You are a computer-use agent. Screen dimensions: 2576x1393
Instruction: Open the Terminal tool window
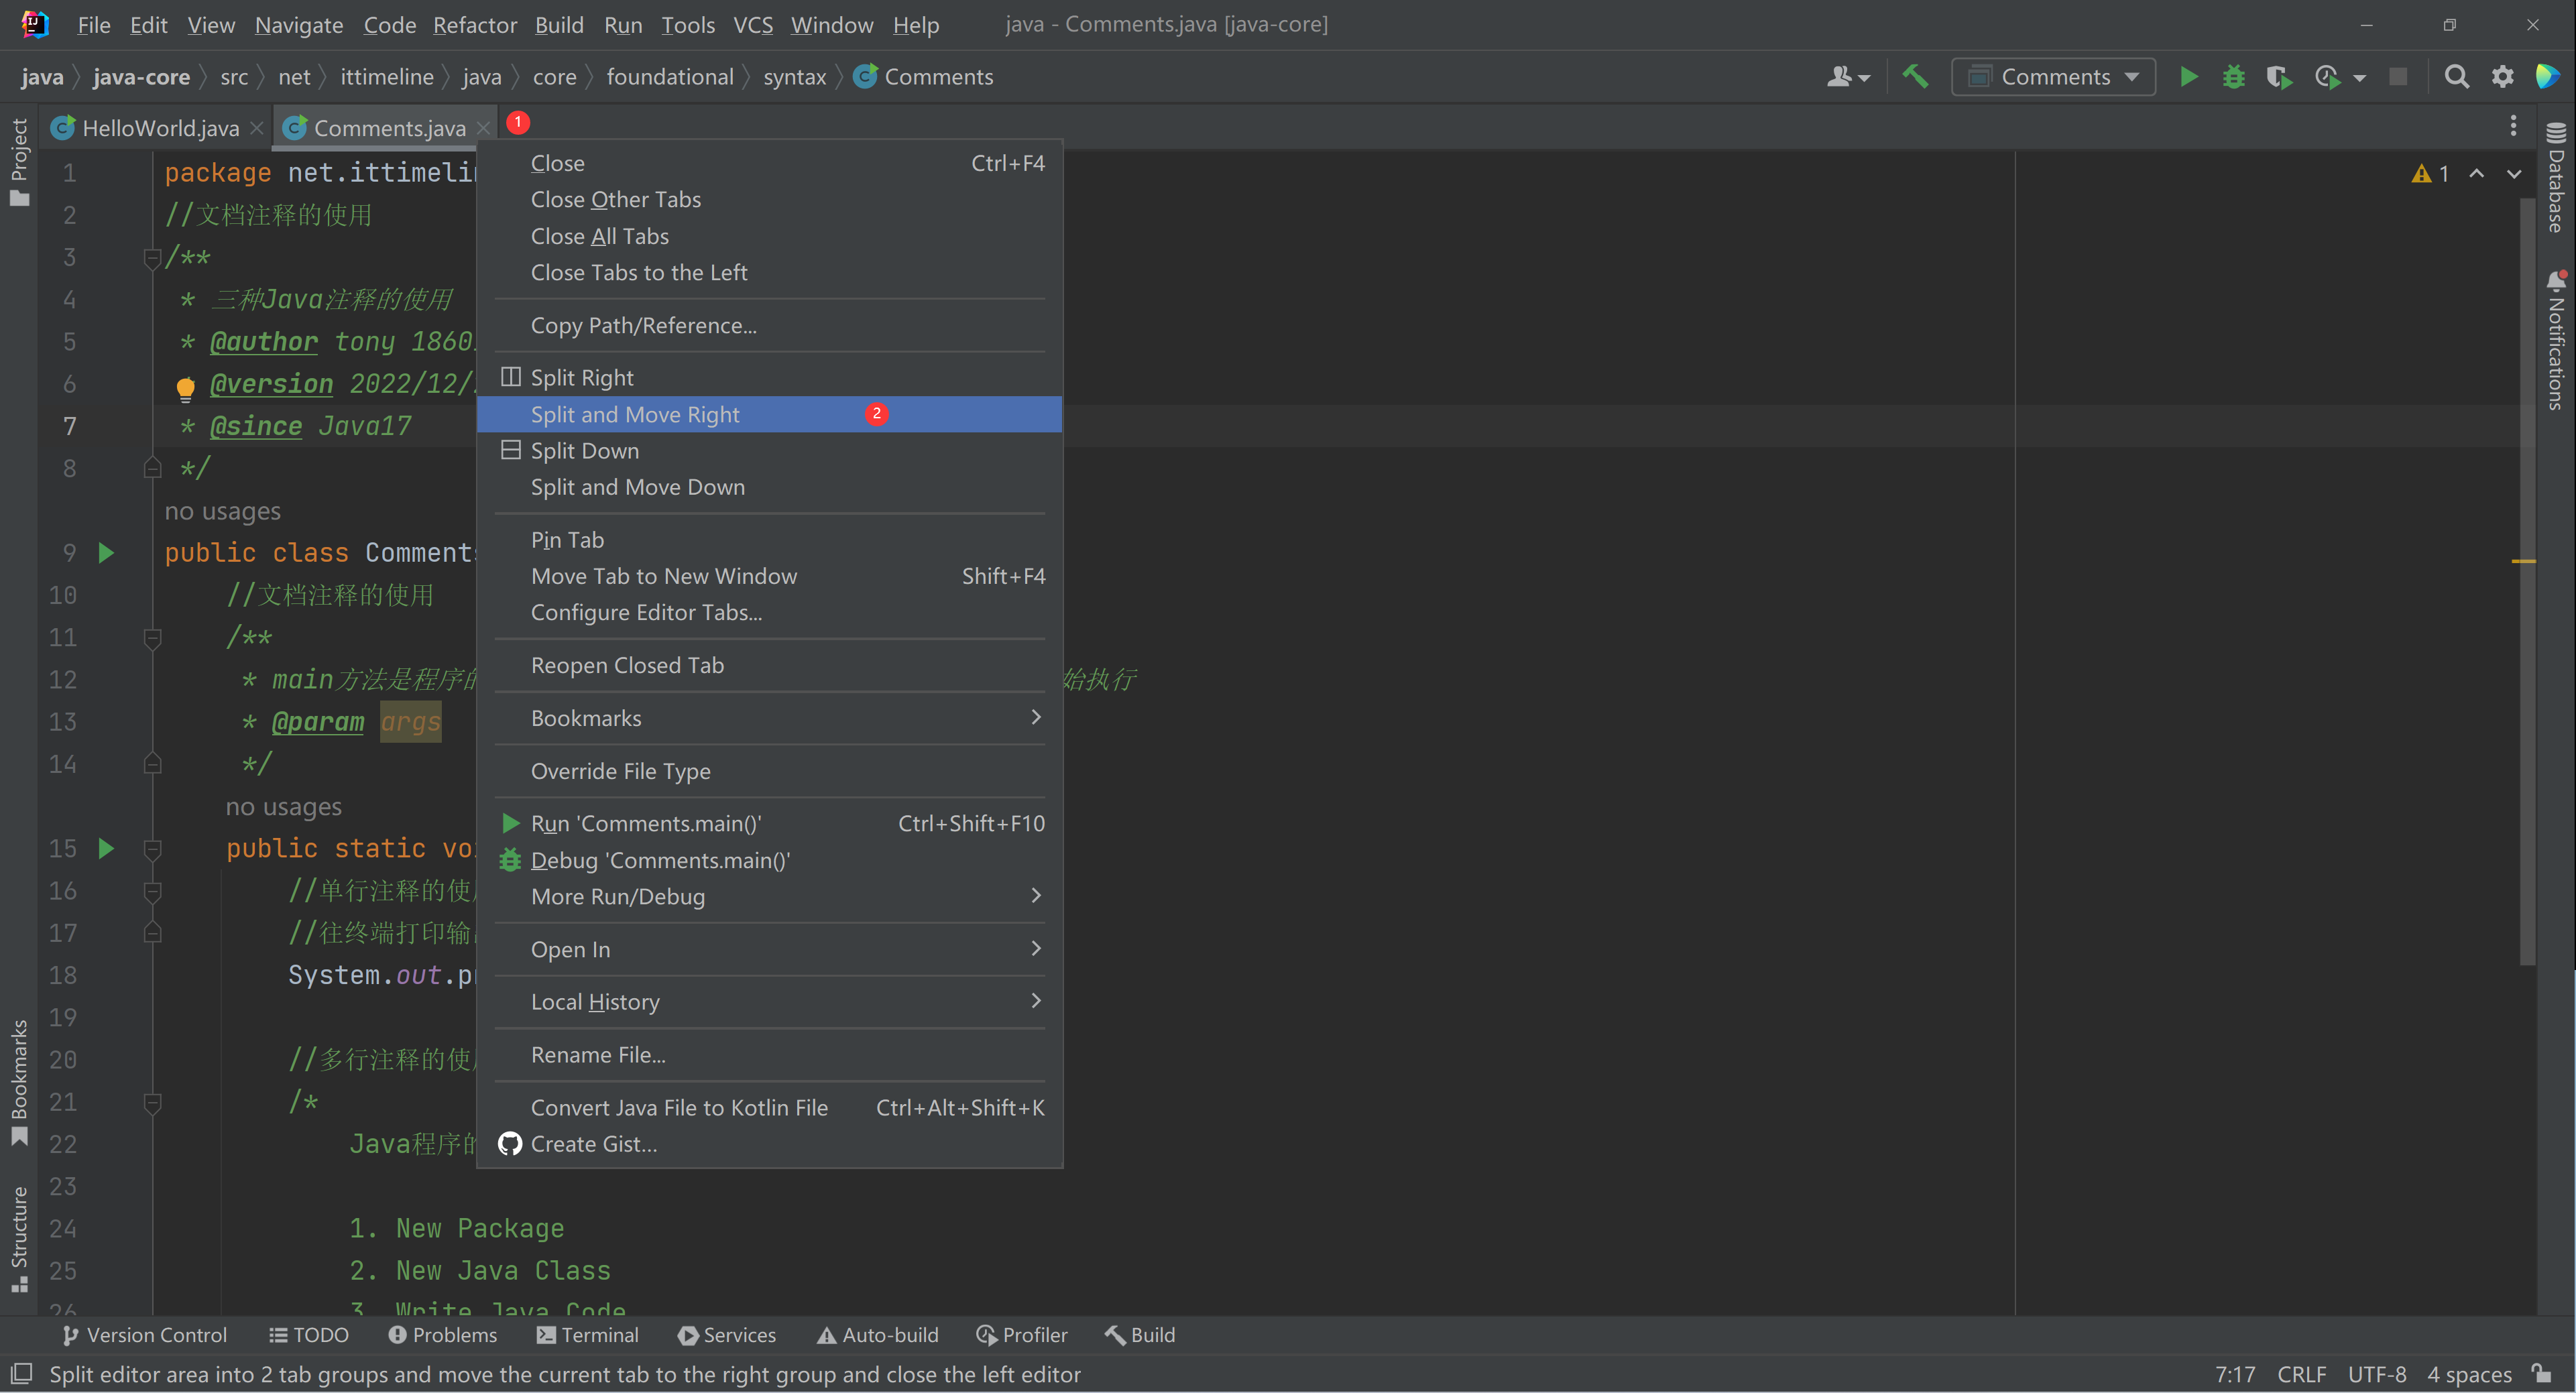(x=587, y=1335)
